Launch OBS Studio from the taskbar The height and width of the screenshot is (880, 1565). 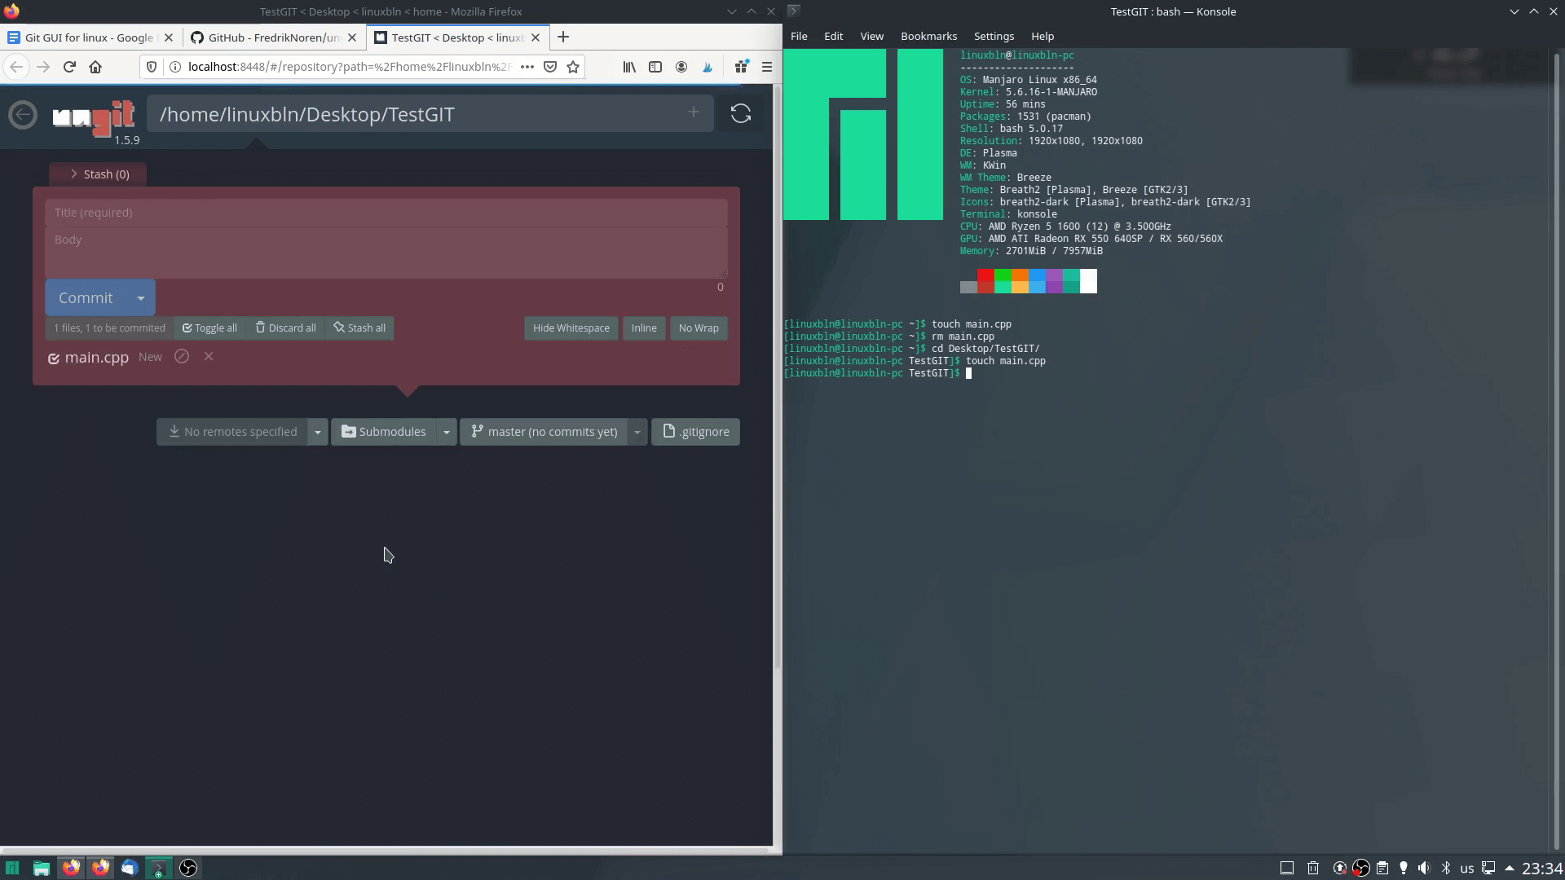[187, 868]
